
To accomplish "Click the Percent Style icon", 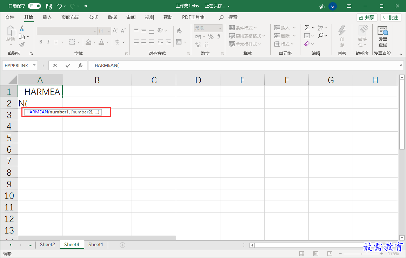I will point(211,37).
